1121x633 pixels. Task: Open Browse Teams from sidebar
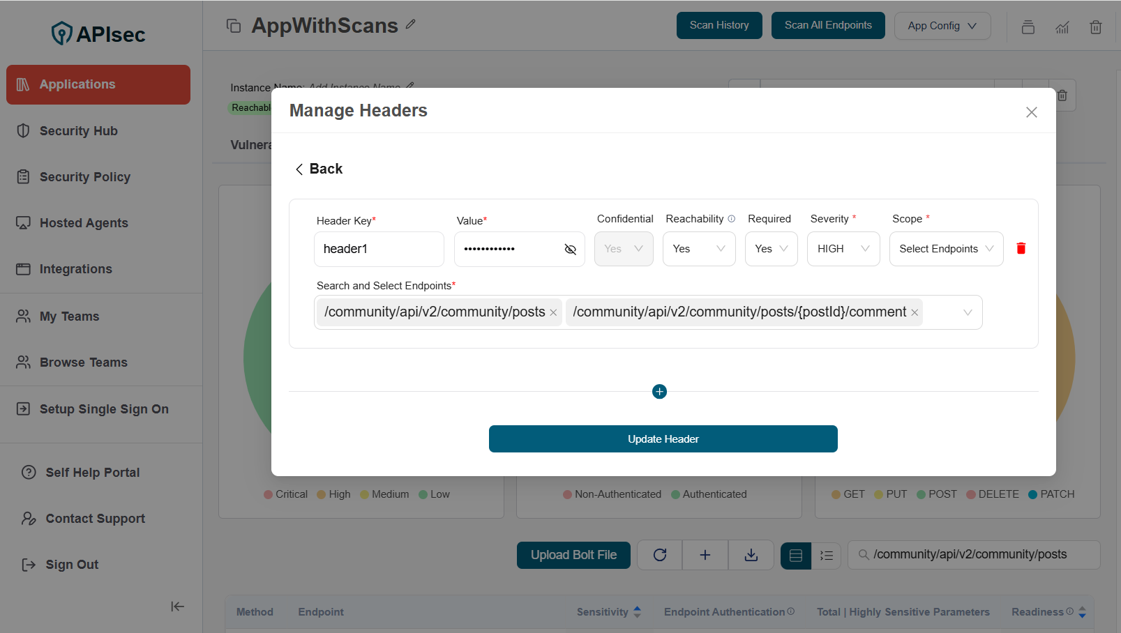(x=83, y=362)
